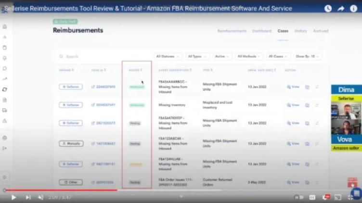
Task: Click the last action icon in the FBA124HLLAB row
Action: click(317, 164)
